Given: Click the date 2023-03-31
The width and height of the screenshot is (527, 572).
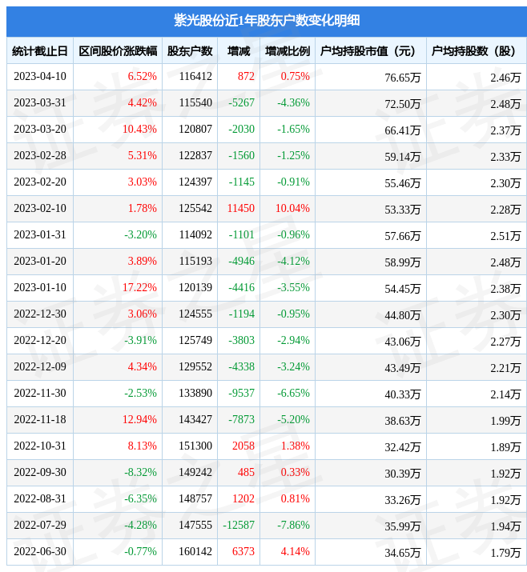Looking at the screenshot, I should click(x=40, y=102).
